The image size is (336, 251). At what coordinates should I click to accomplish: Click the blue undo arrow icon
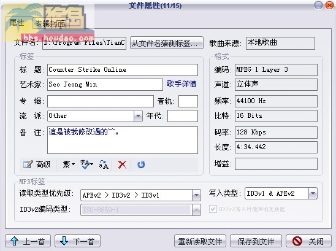[x=141, y=164]
